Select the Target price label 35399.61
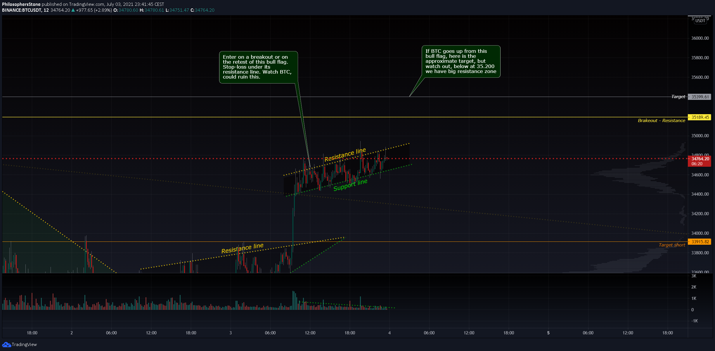715x351 pixels. pyautogui.click(x=700, y=97)
